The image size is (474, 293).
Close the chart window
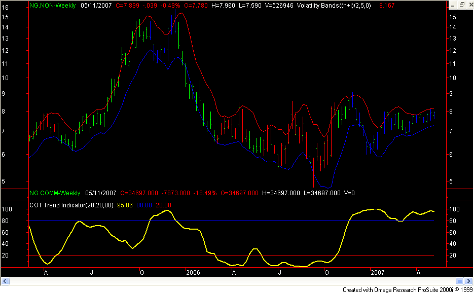470,5
